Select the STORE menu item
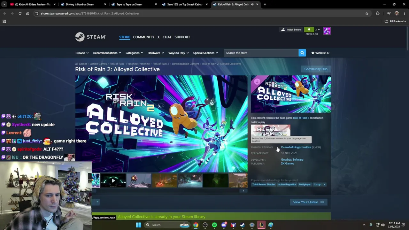 click(125, 37)
